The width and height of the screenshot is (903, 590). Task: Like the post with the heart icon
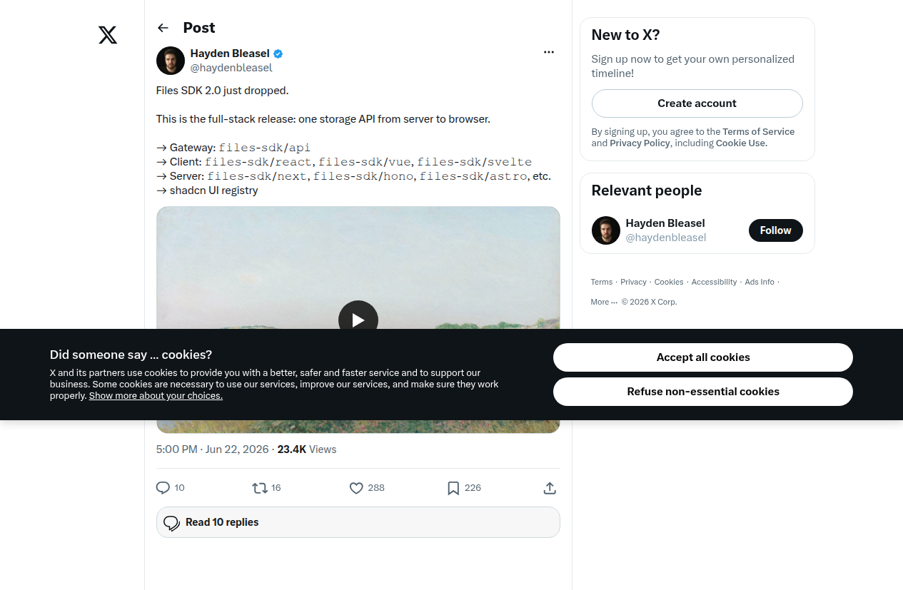click(356, 488)
